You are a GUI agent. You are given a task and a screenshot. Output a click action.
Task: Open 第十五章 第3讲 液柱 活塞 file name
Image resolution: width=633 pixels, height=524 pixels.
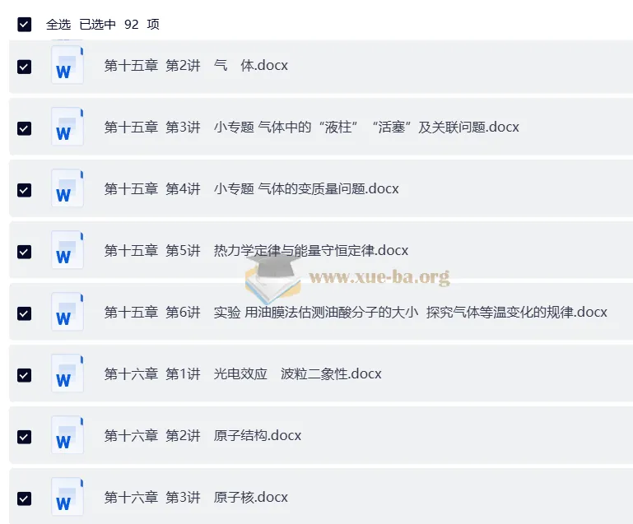tap(311, 127)
